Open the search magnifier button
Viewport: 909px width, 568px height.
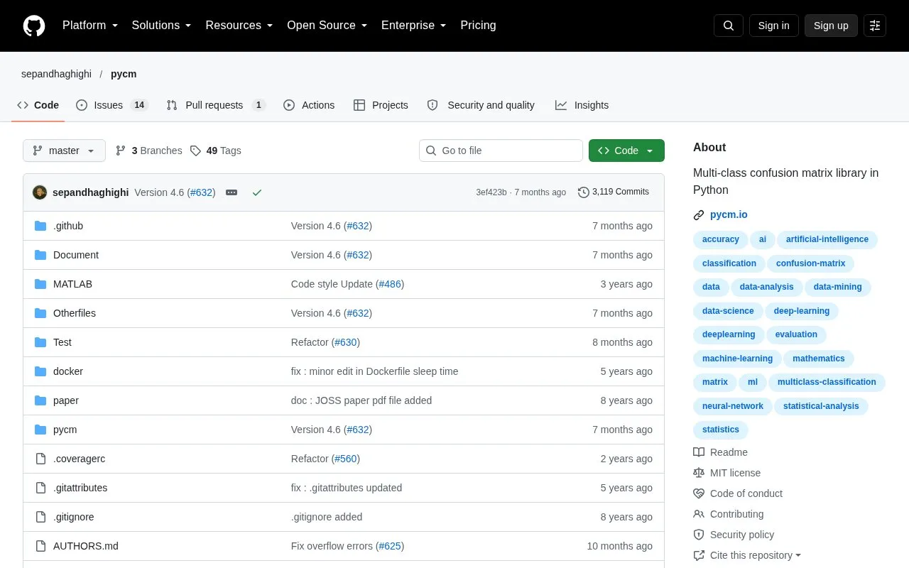pos(729,26)
